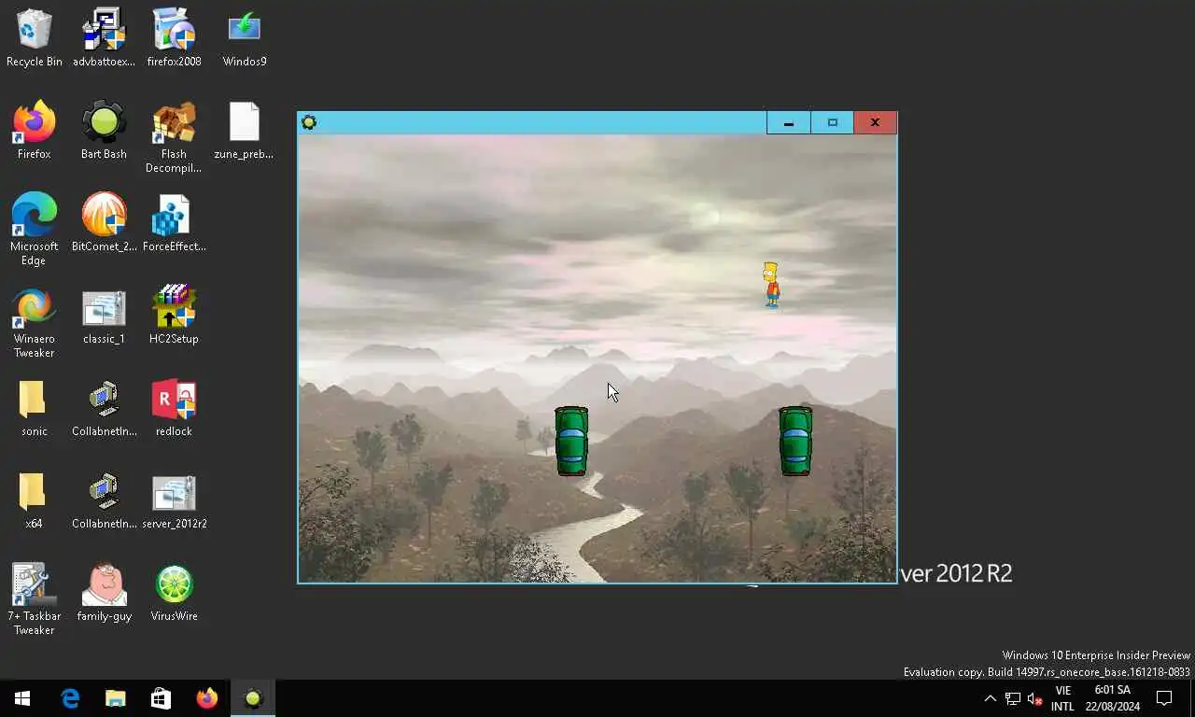Select the Flash Decompiler desktop icon

tap(174, 137)
